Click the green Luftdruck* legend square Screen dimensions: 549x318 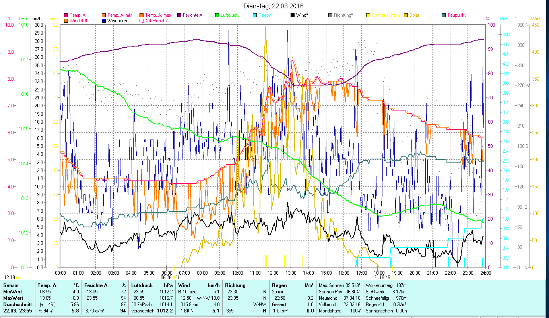[217, 15]
